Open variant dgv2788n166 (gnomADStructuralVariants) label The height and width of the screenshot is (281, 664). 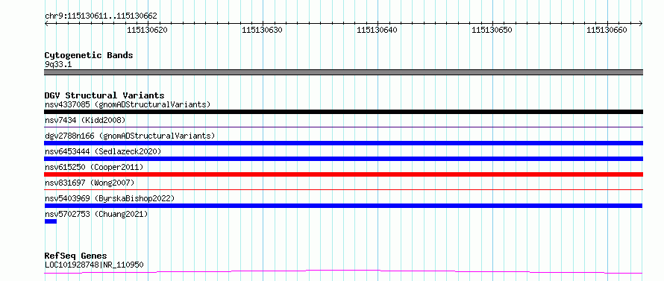[x=130, y=136]
